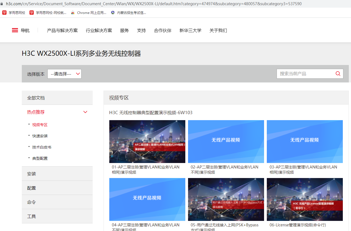Open 01-AP二层注册 video thumbnail
This screenshot has height=231, width=351.
tap(147, 141)
